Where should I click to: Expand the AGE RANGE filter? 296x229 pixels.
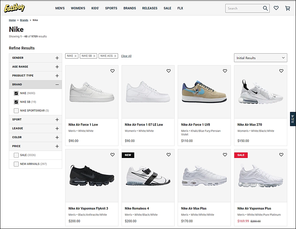pos(36,67)
